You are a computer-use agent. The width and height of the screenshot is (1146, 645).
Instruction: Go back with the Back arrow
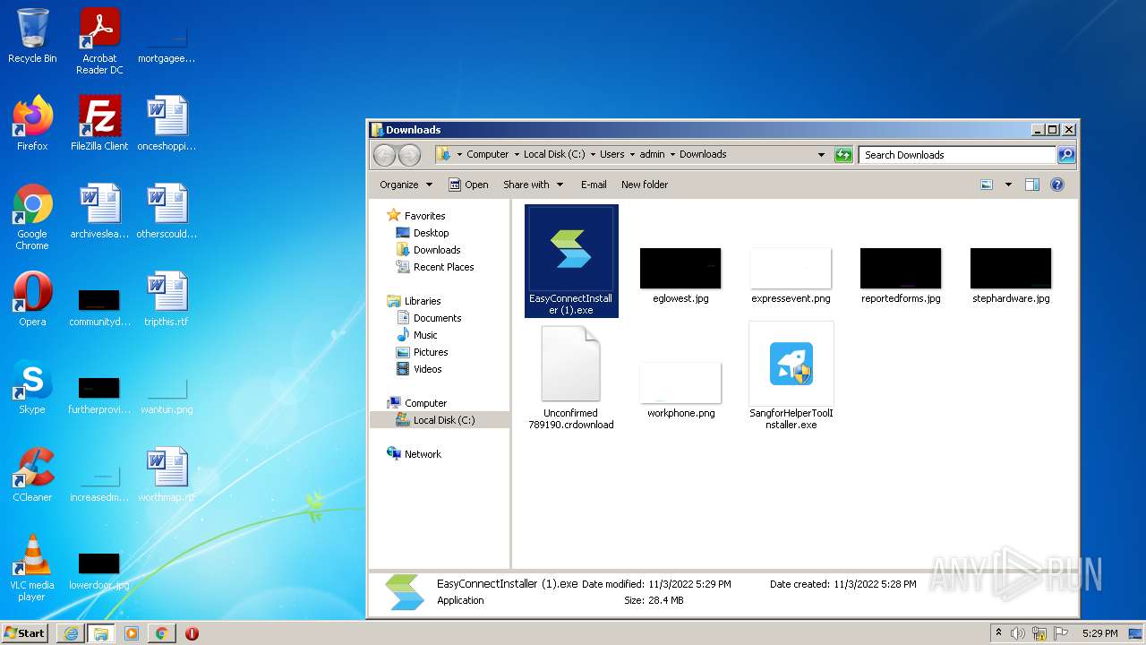point(385,155)
